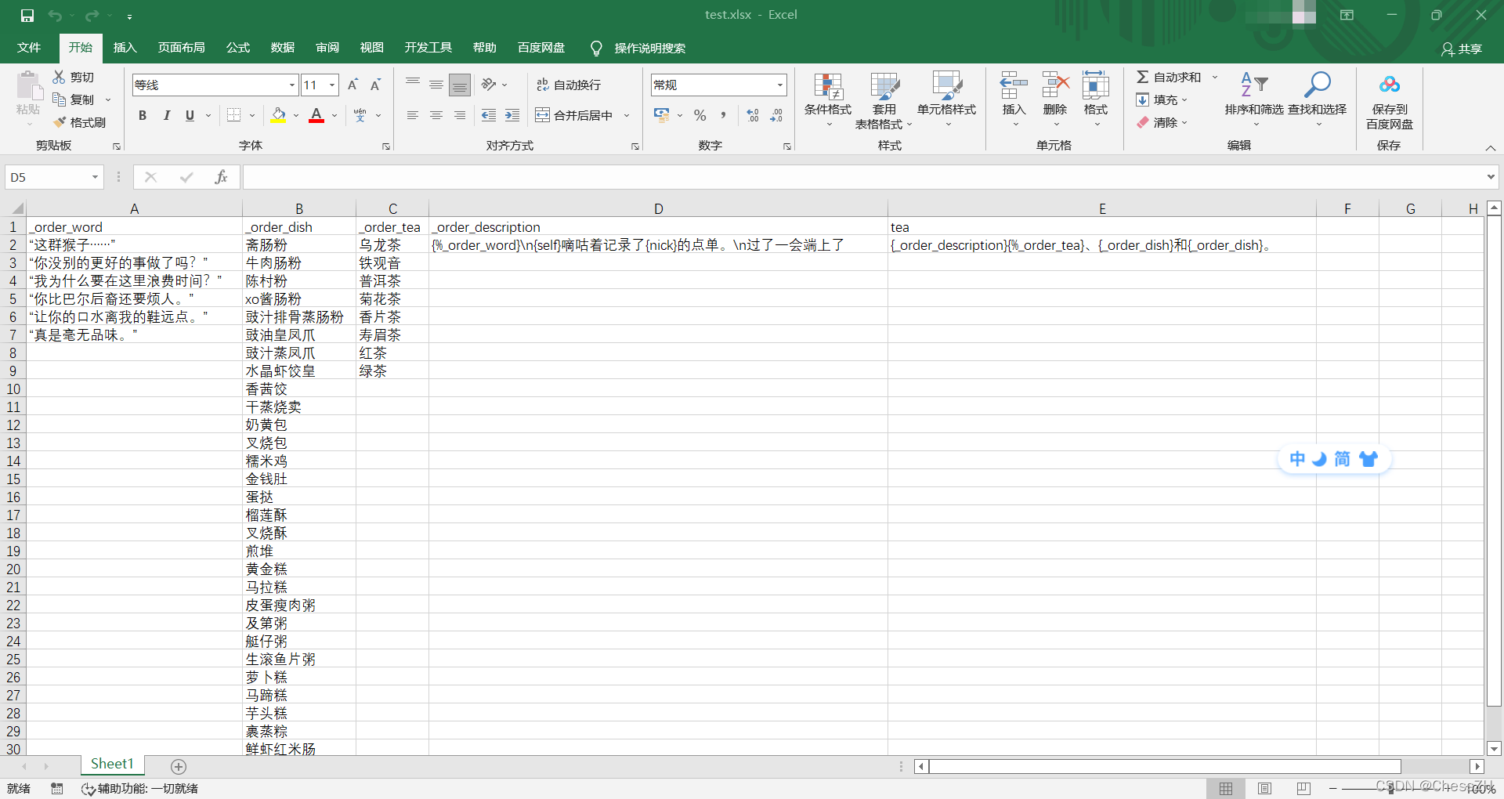Click the Copy (复制) icon
Image resolution: width=1504 pixels, height=799 pixels.
(x=59, y=99)
